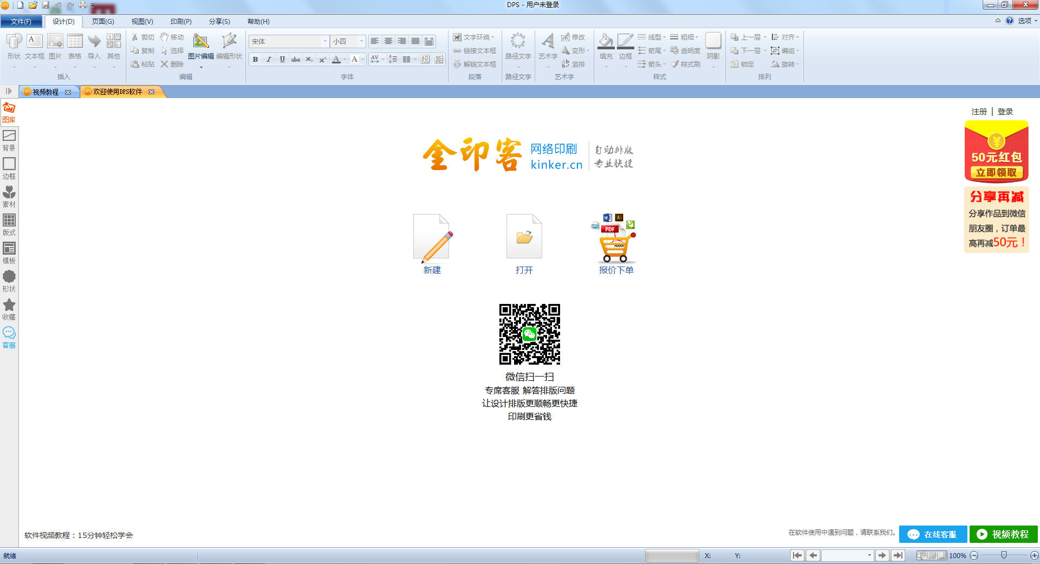Toggle italic text formatting
The height and width of the screenshot is (564, 1040).
(268, 60)
